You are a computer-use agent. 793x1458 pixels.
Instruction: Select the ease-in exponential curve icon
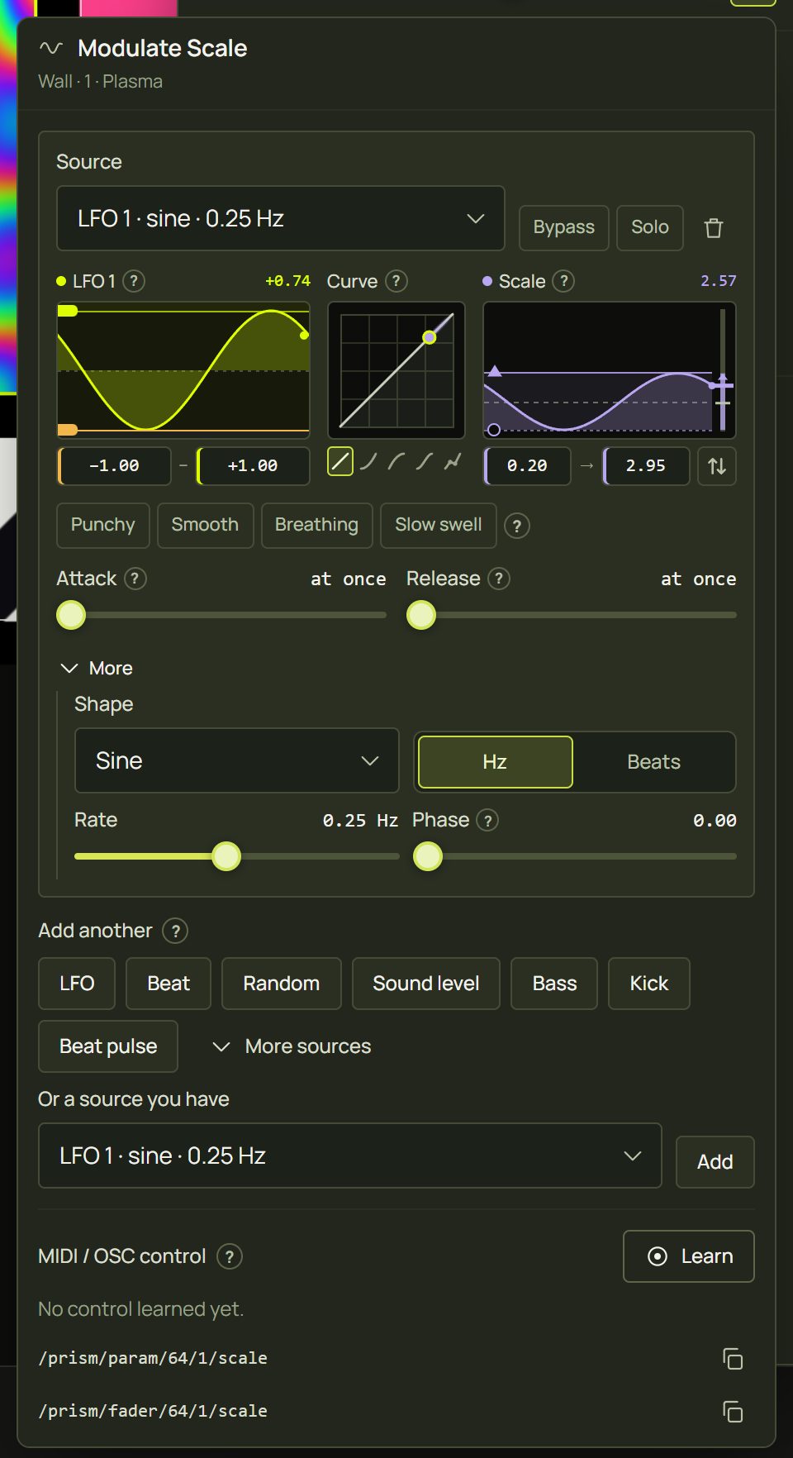(368, 461)
